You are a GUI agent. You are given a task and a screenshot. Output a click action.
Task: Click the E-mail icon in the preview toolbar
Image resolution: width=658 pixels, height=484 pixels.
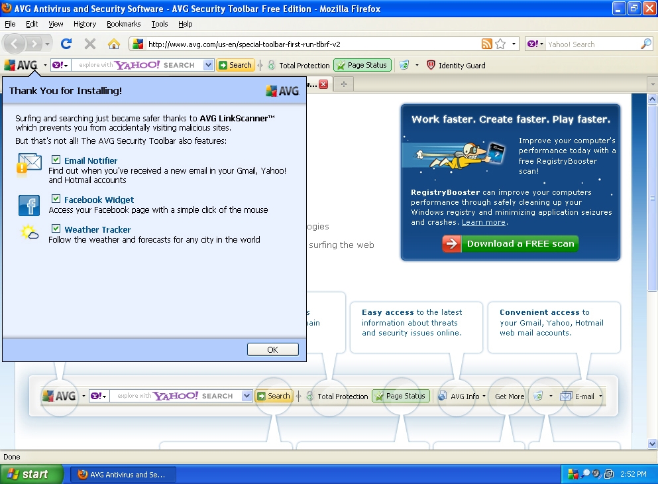point(566,396)
